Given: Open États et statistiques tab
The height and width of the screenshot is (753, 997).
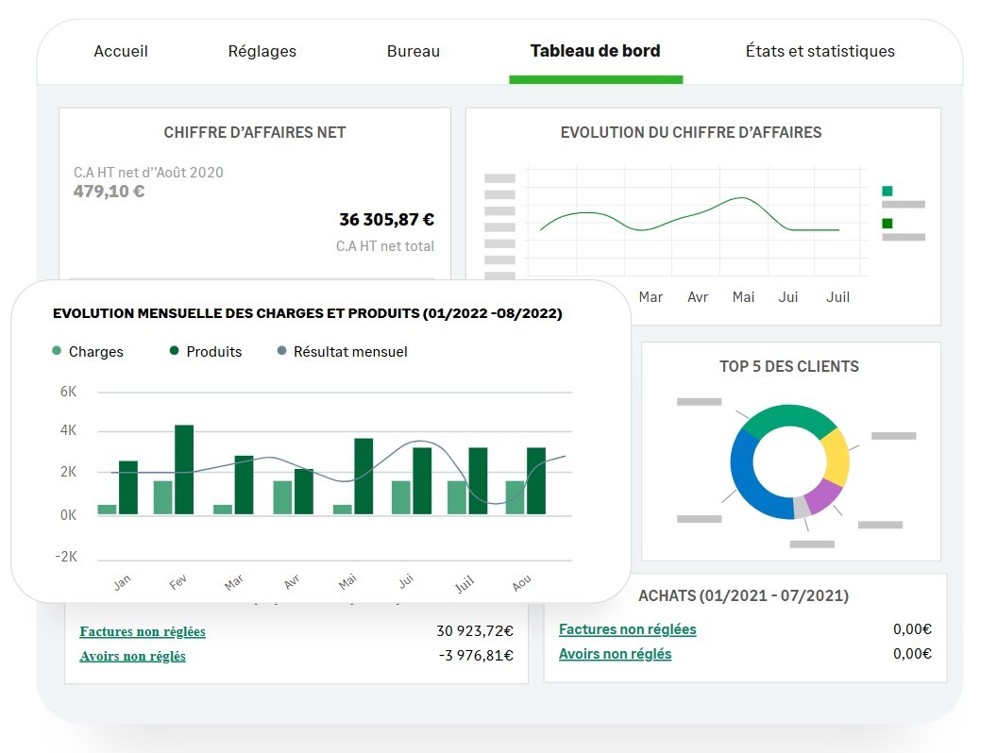Looking at the screenshot, I should tap(820, 51).
